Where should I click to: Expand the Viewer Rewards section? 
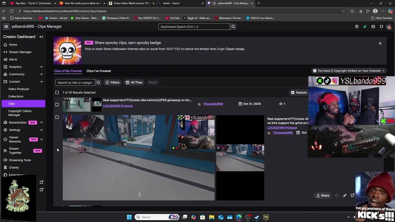pyautogui.click(x=41, y=139)
